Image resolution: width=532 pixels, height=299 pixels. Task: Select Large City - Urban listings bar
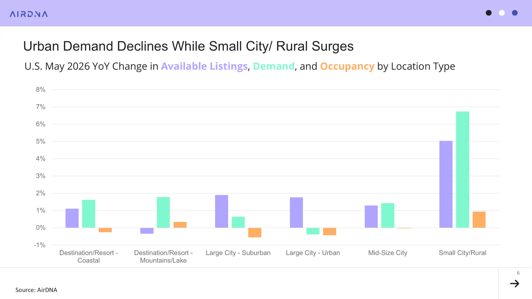[296, 213]
